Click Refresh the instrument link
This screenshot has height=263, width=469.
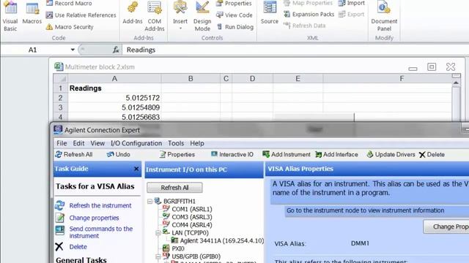coord(100,206)
